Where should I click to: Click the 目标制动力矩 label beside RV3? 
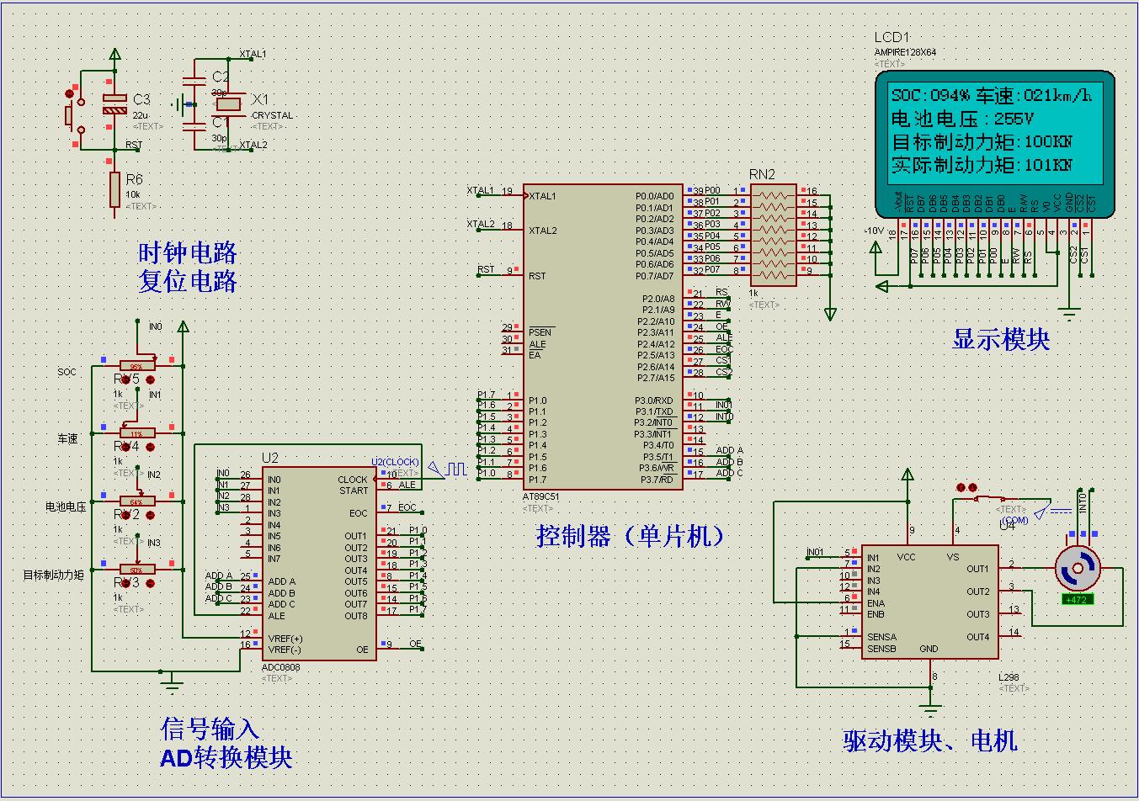[54, 576]
